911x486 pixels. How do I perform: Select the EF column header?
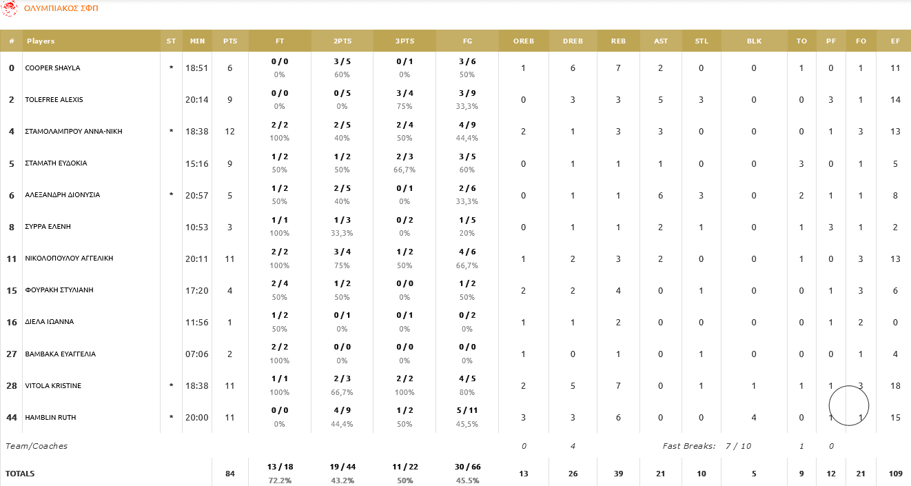[895, 41]
